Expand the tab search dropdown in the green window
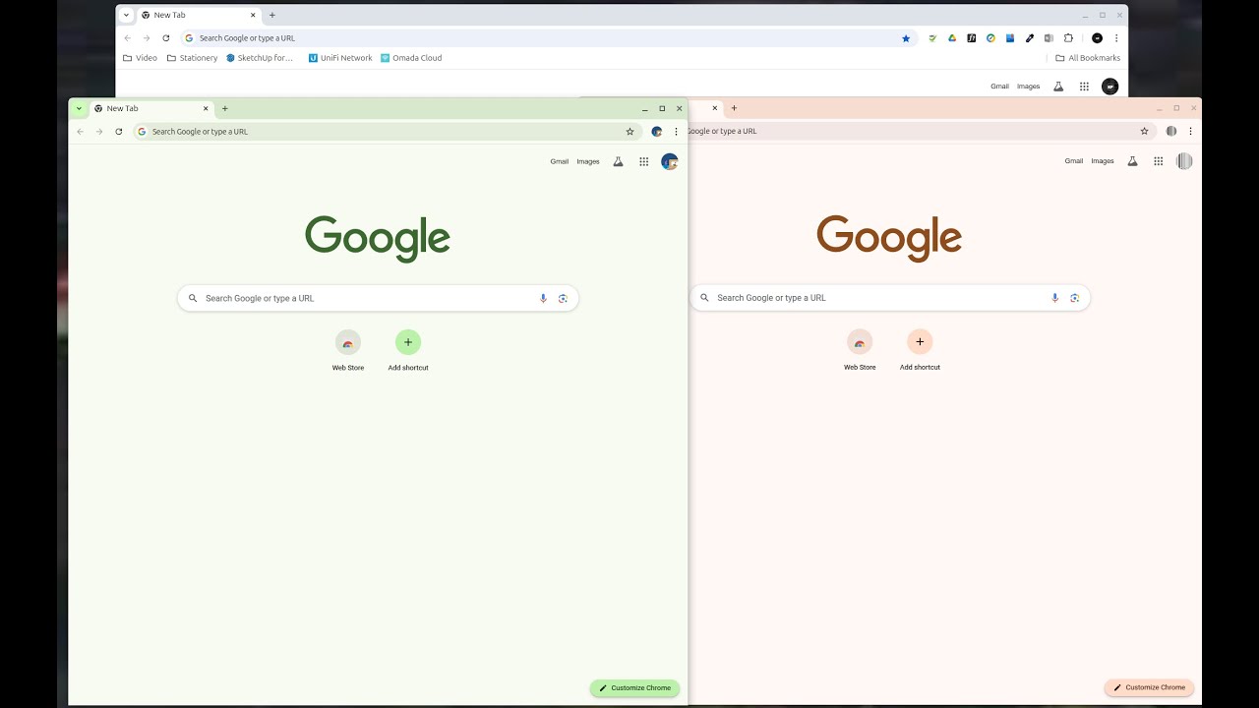 79,108
